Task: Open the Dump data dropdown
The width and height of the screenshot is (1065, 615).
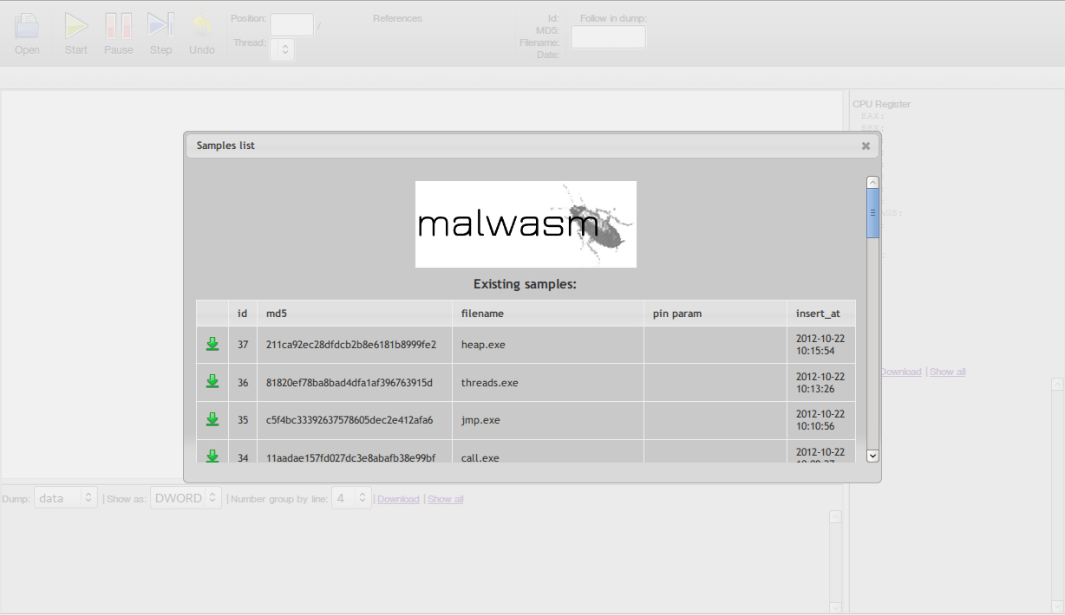Action: [x=66, y=498]
